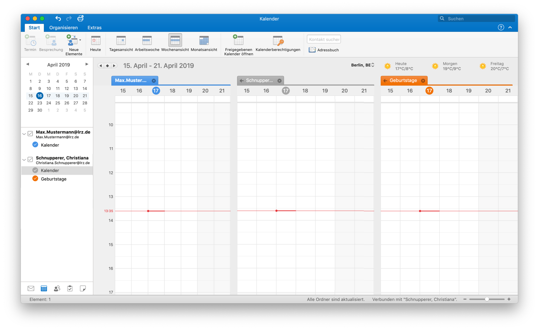The height and width of the screenshot is (330, 538).
Task: Collapse the Max.Mustermann@lrz.de calendar group
Action: click(x=24, y=134)
